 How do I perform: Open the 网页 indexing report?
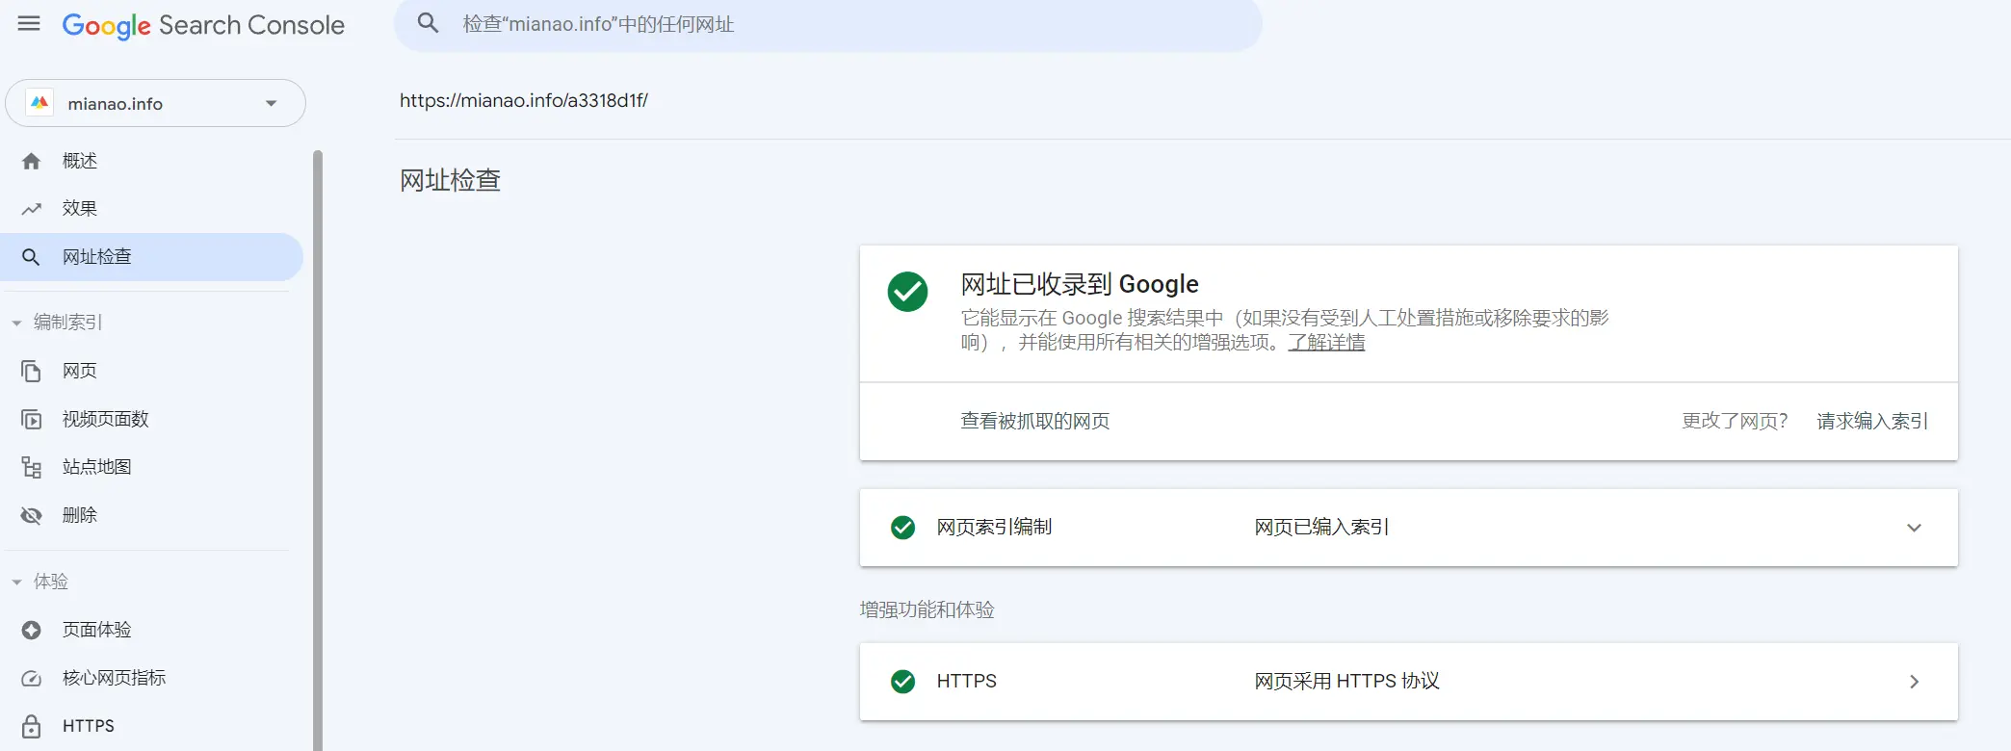(x=80, y=371)
